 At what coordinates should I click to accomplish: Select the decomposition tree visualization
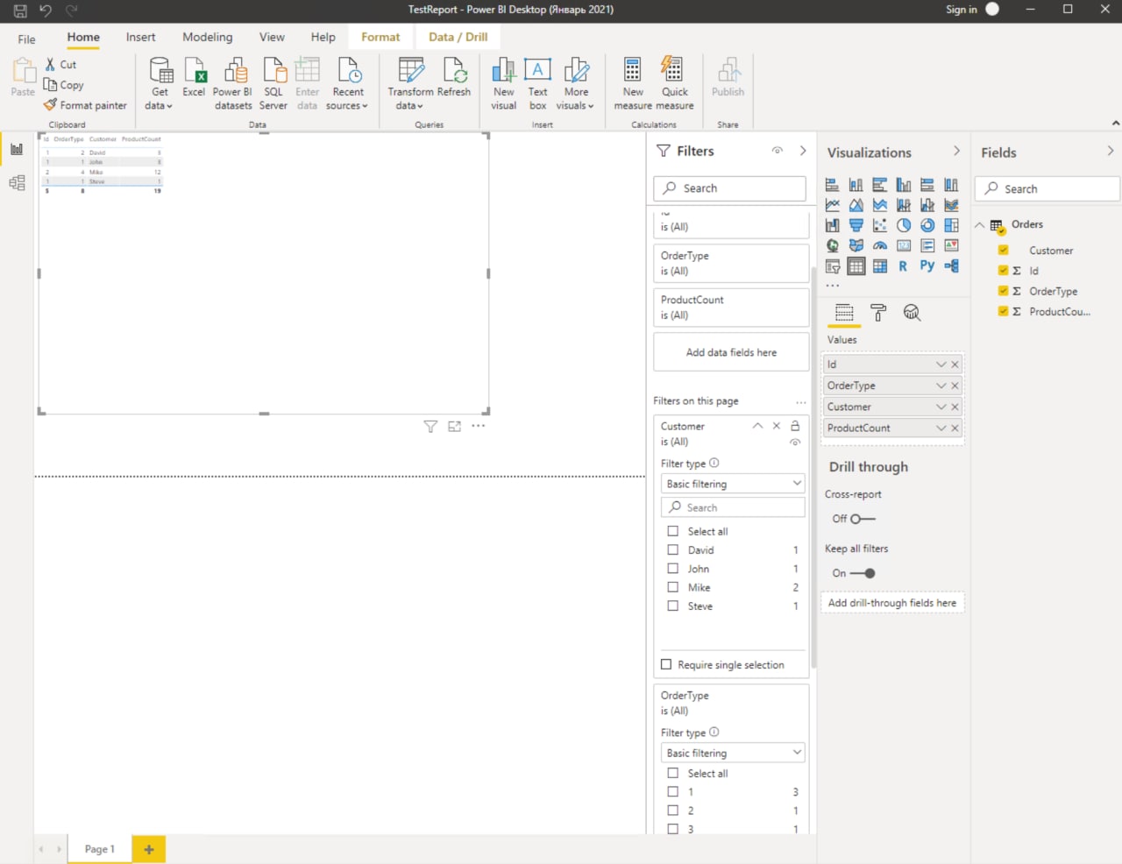point(951,266)
